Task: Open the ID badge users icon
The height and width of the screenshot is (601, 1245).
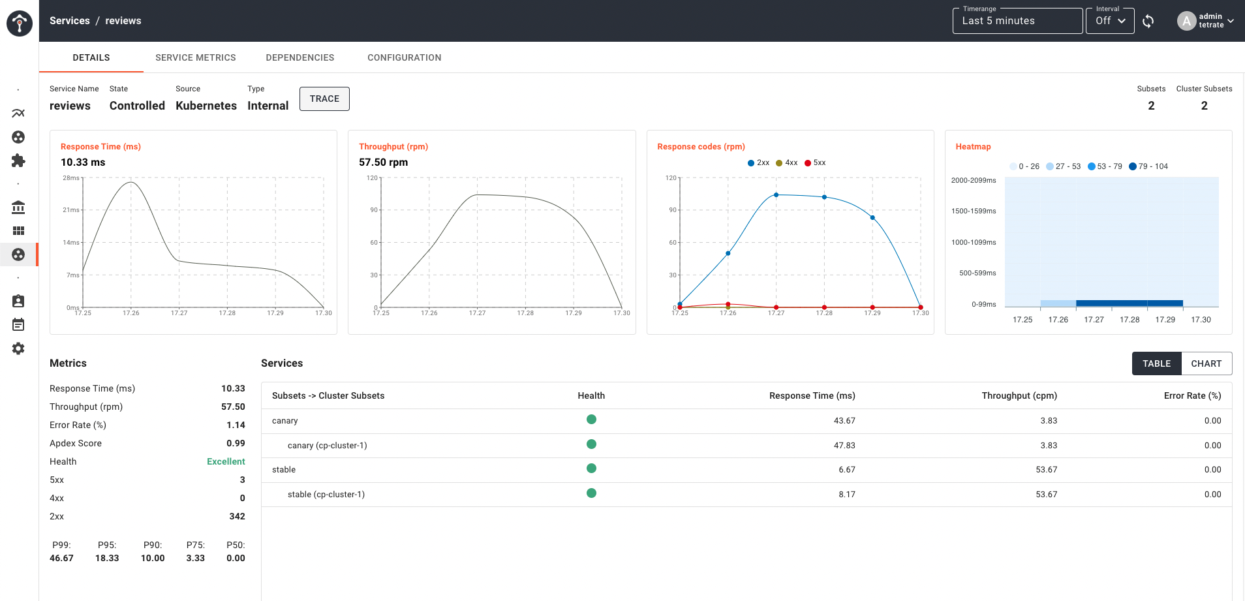Action: click(18, 301)
